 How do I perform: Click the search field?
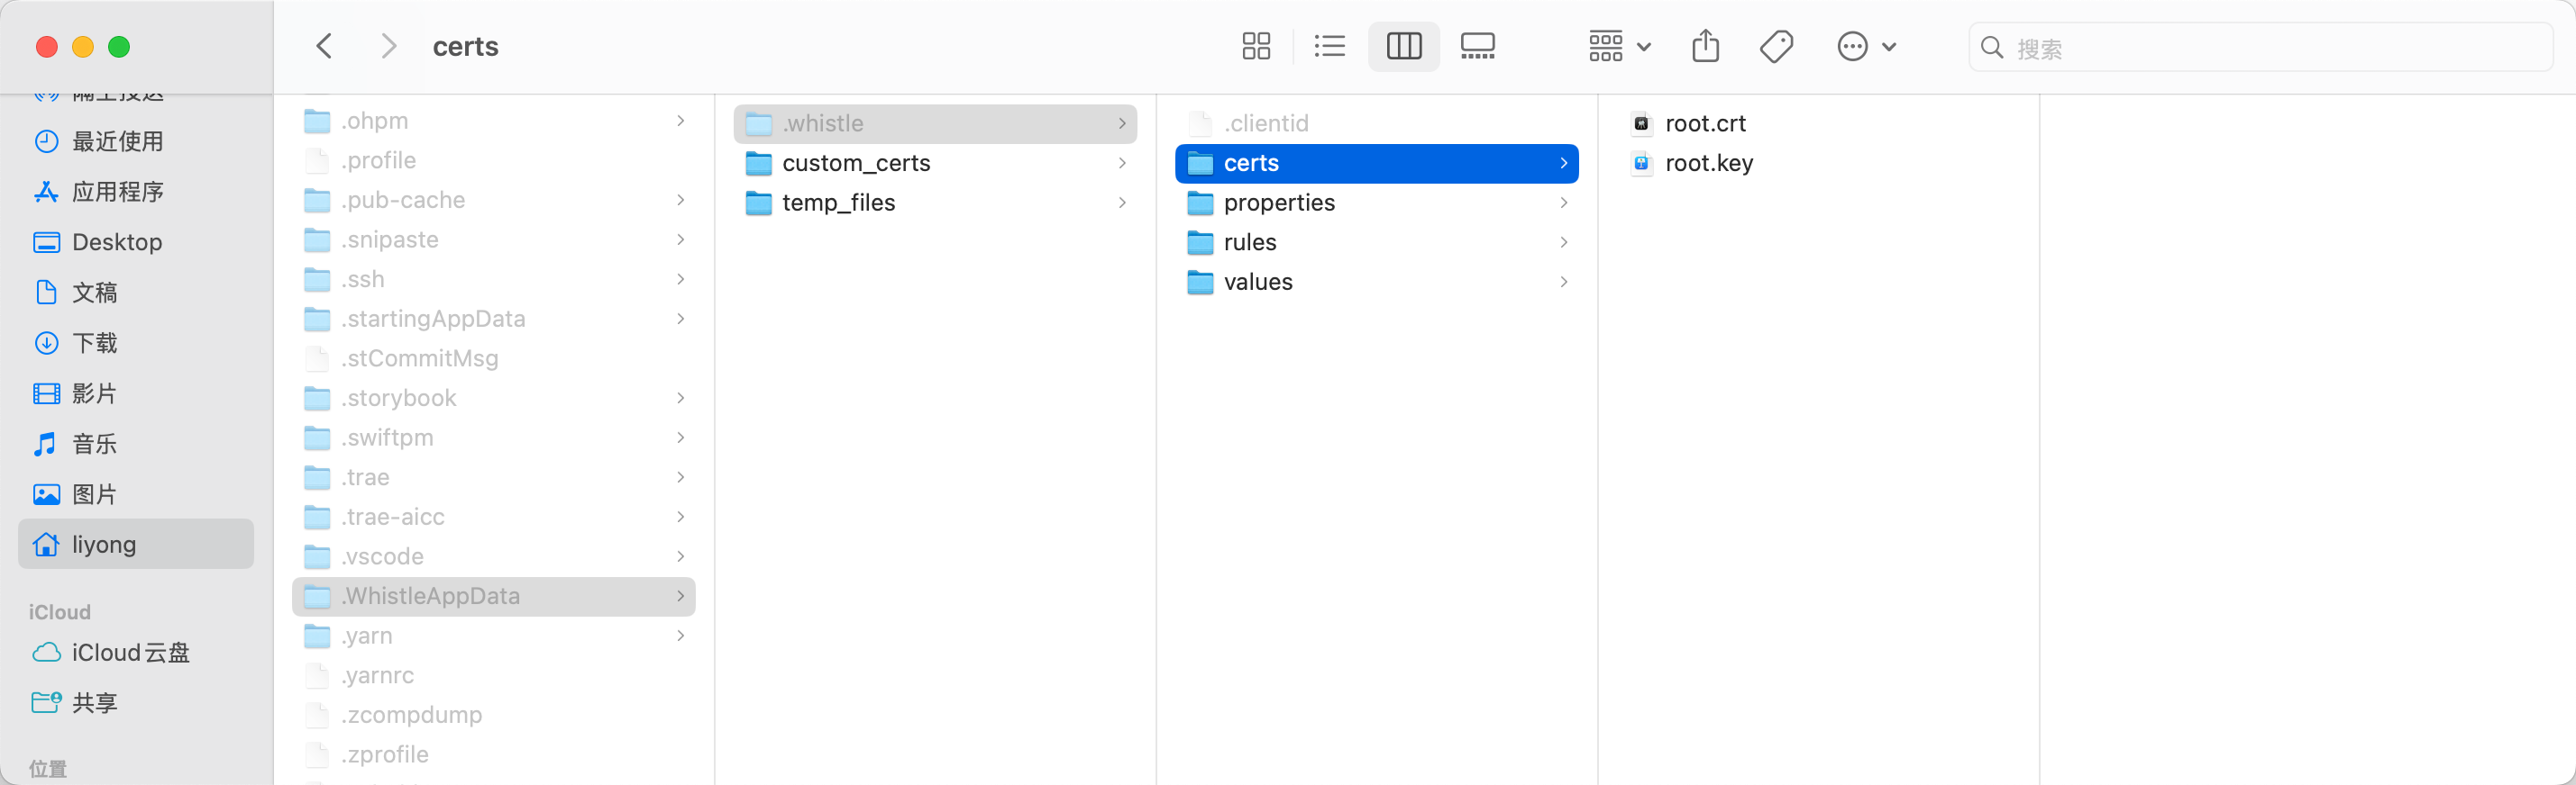coord(2261,48)
